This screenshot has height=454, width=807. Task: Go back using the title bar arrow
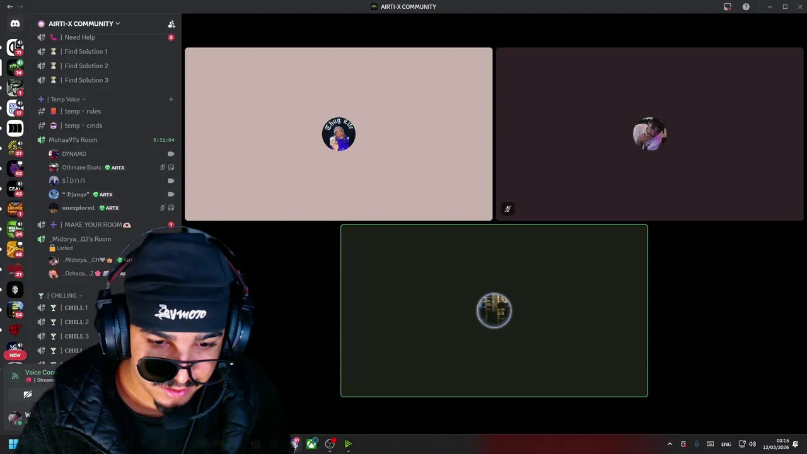(x=9, y=7)
